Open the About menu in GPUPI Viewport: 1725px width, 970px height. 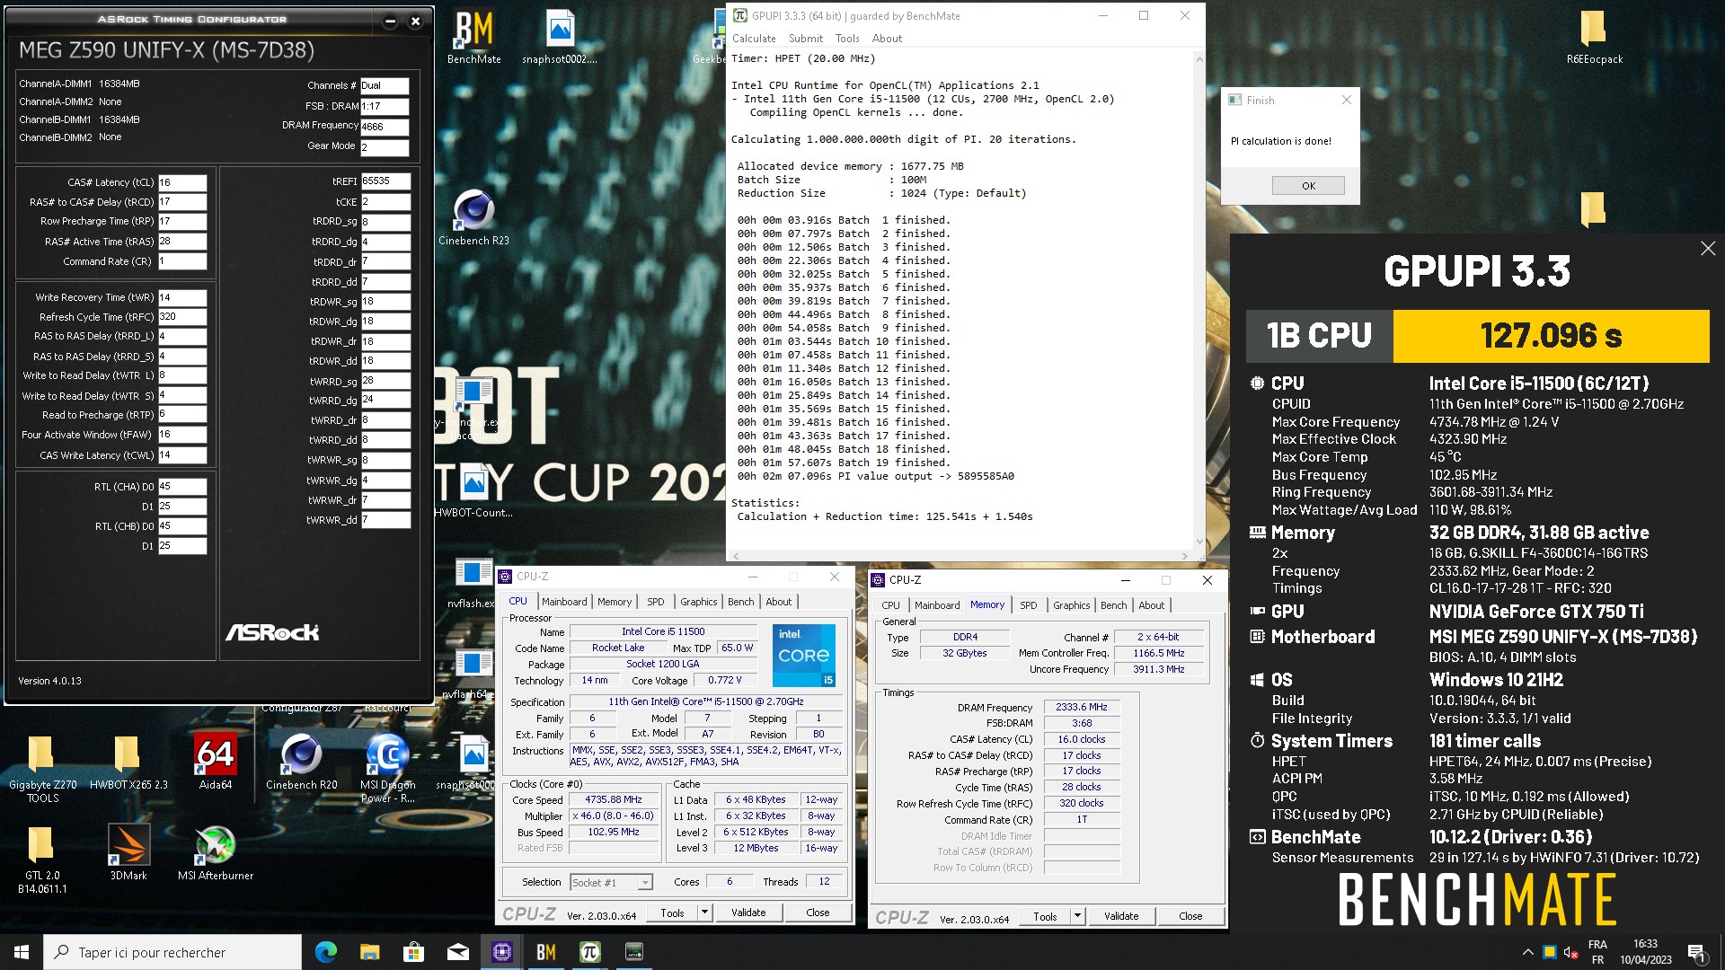(887, 39)
